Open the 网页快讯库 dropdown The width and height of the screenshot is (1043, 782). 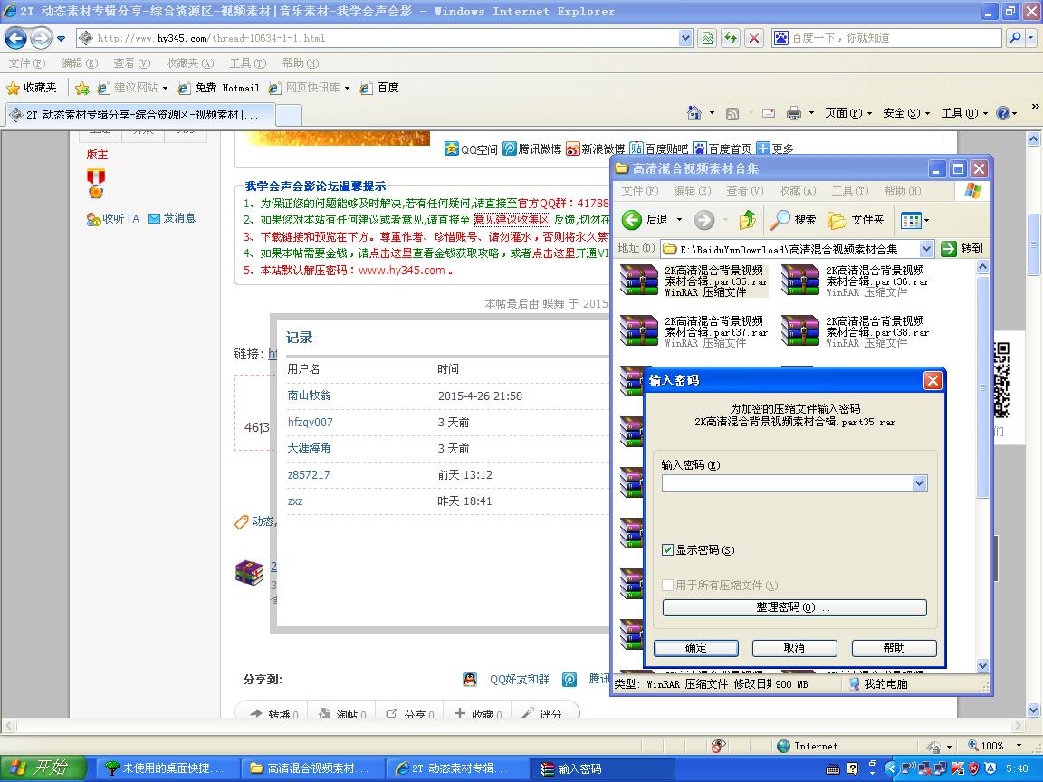[347, 88]
